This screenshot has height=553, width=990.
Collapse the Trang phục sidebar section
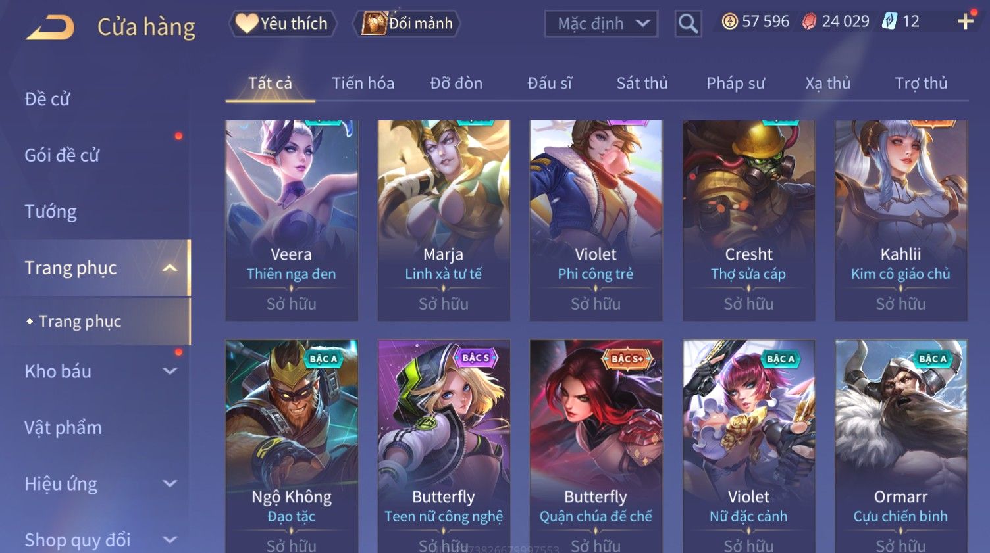(x=169, y=268)
